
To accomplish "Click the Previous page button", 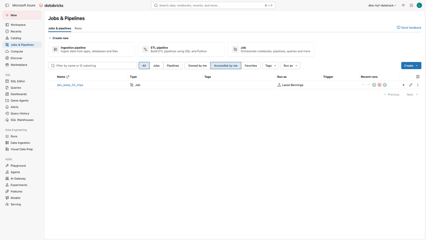I will click(x=392, y=95).
